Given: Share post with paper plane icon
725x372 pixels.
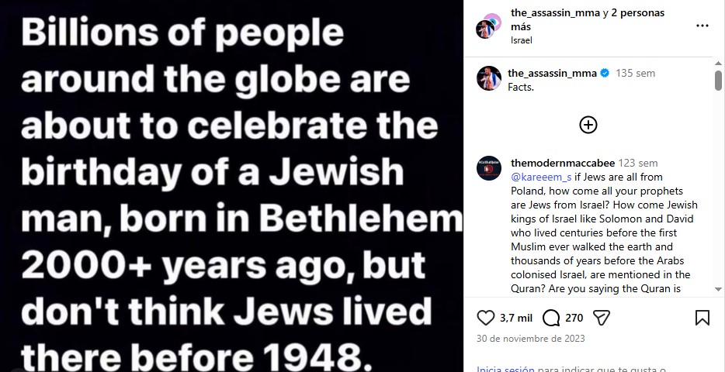Looking at the screenshot, I should point(602,318).
